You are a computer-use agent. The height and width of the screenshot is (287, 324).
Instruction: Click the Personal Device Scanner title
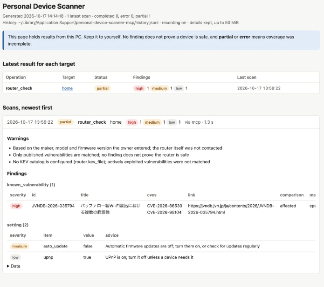pos(44,7)
